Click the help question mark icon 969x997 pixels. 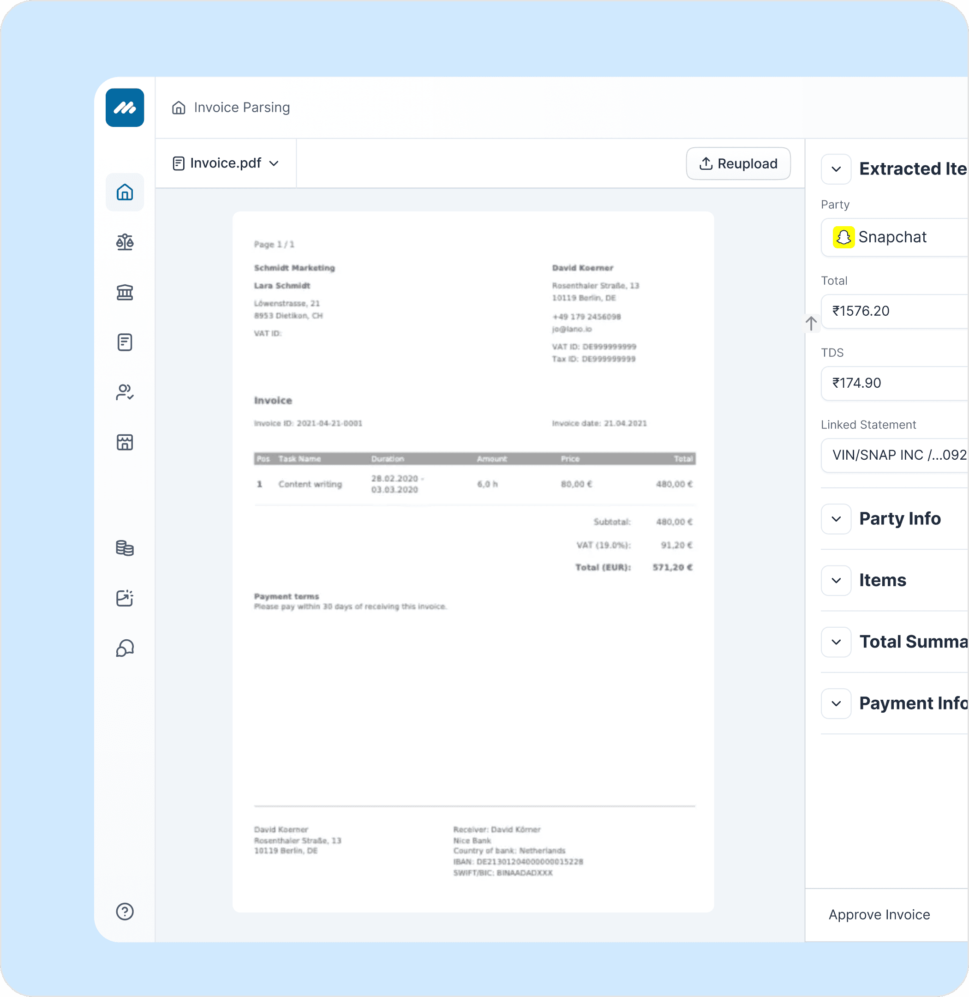125,912
